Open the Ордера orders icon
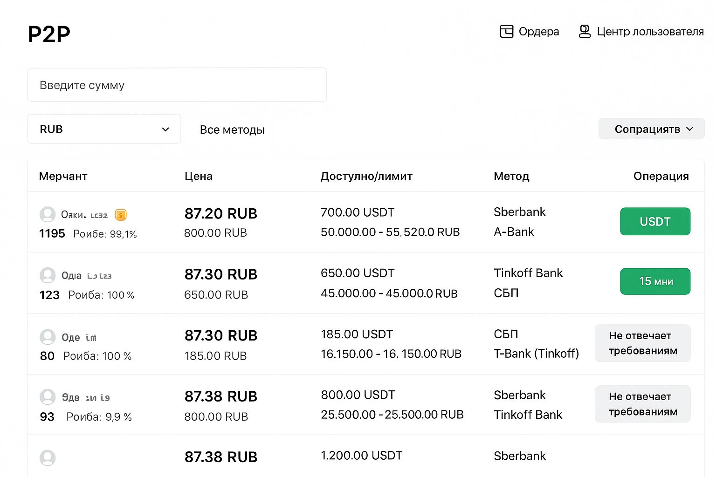 [x=506, y=31]
